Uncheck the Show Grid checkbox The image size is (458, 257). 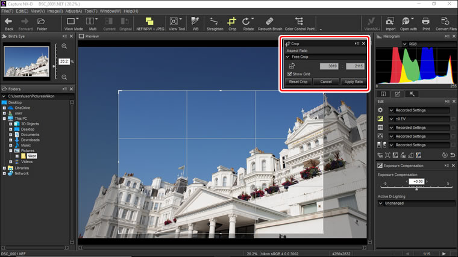click(290, 74)
